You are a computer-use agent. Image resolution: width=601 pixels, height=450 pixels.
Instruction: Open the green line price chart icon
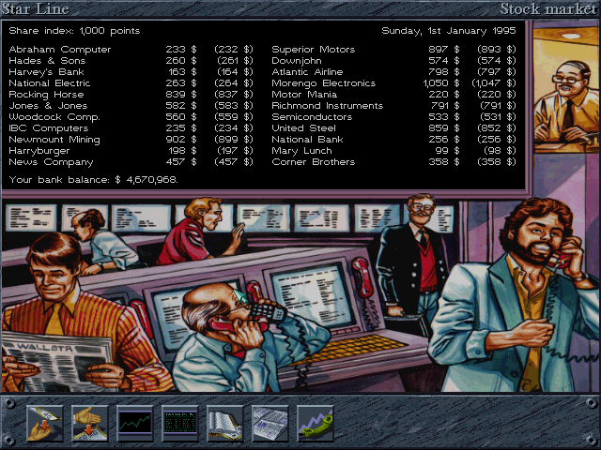135,423
